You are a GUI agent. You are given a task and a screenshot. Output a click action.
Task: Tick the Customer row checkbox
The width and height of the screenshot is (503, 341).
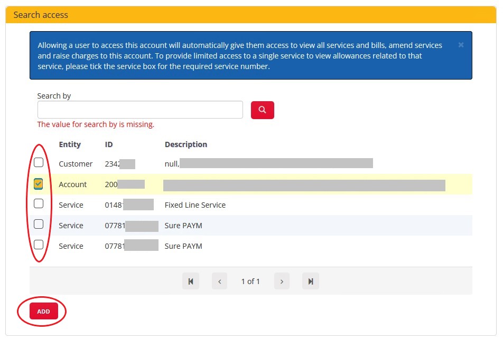click(x=39, y=162)
